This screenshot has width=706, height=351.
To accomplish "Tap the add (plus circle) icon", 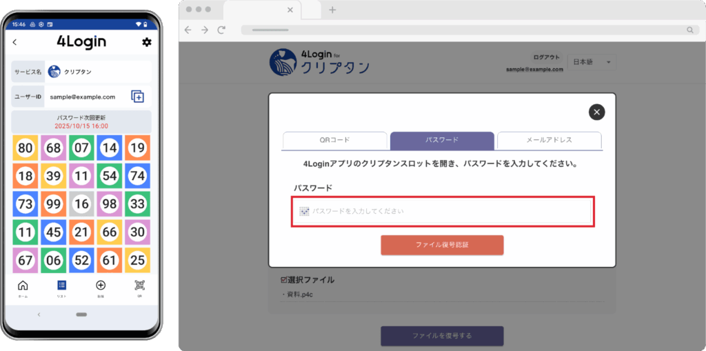I will tap(101, 286).
